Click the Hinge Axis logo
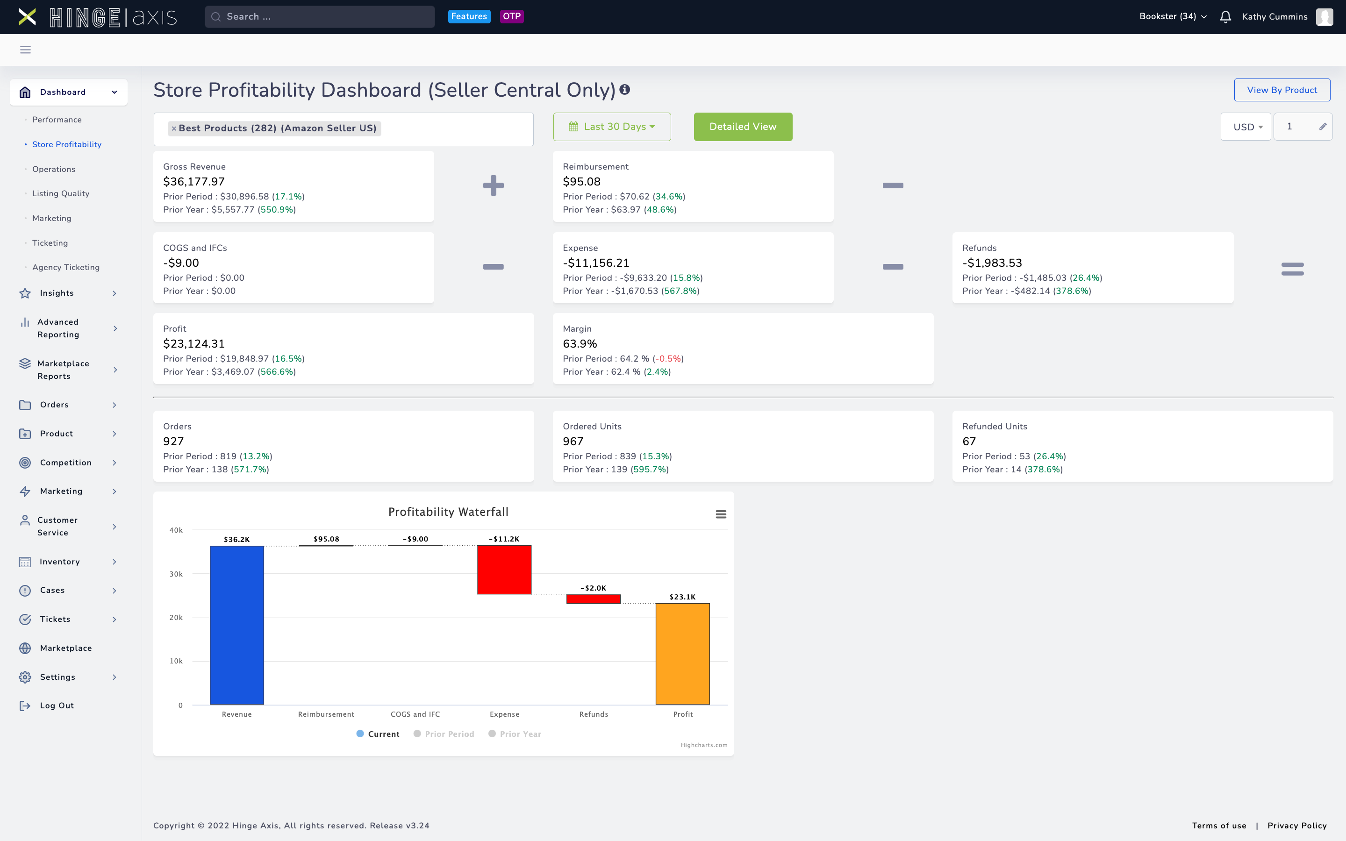Image resolution: width=1346 pixels, height=841 pixels. pos(97,17)
